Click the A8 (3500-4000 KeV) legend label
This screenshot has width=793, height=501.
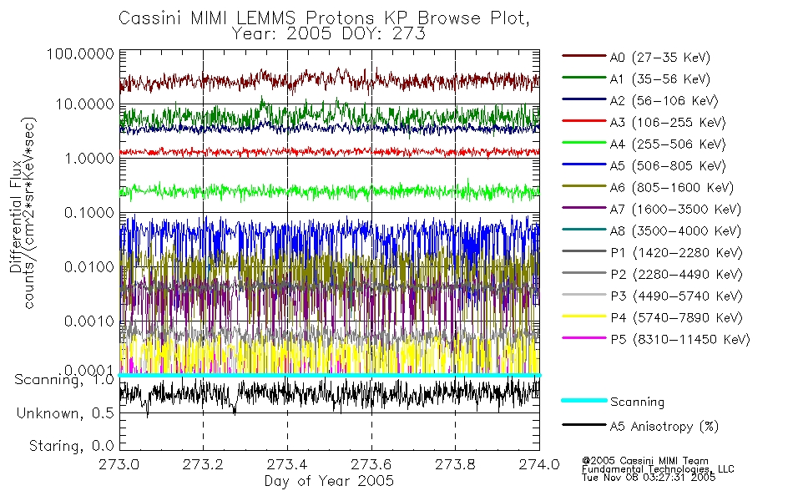point(675,231)
